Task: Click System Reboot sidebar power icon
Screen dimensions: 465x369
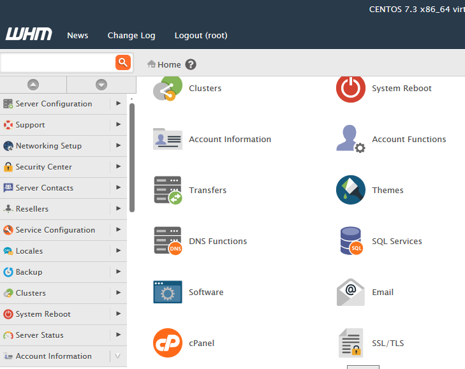Action: [x=8, y=314]
